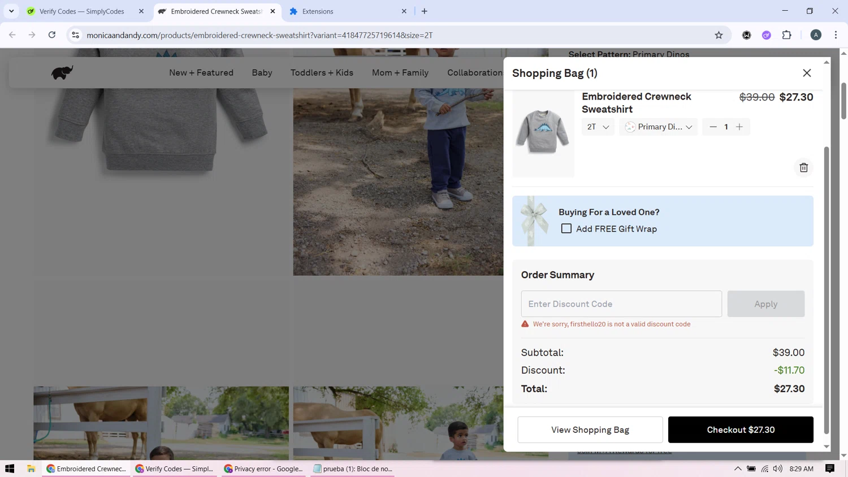
Task: Close the Embroidered Crewneck Sweatshirt tab
Action: click(272, 11)
